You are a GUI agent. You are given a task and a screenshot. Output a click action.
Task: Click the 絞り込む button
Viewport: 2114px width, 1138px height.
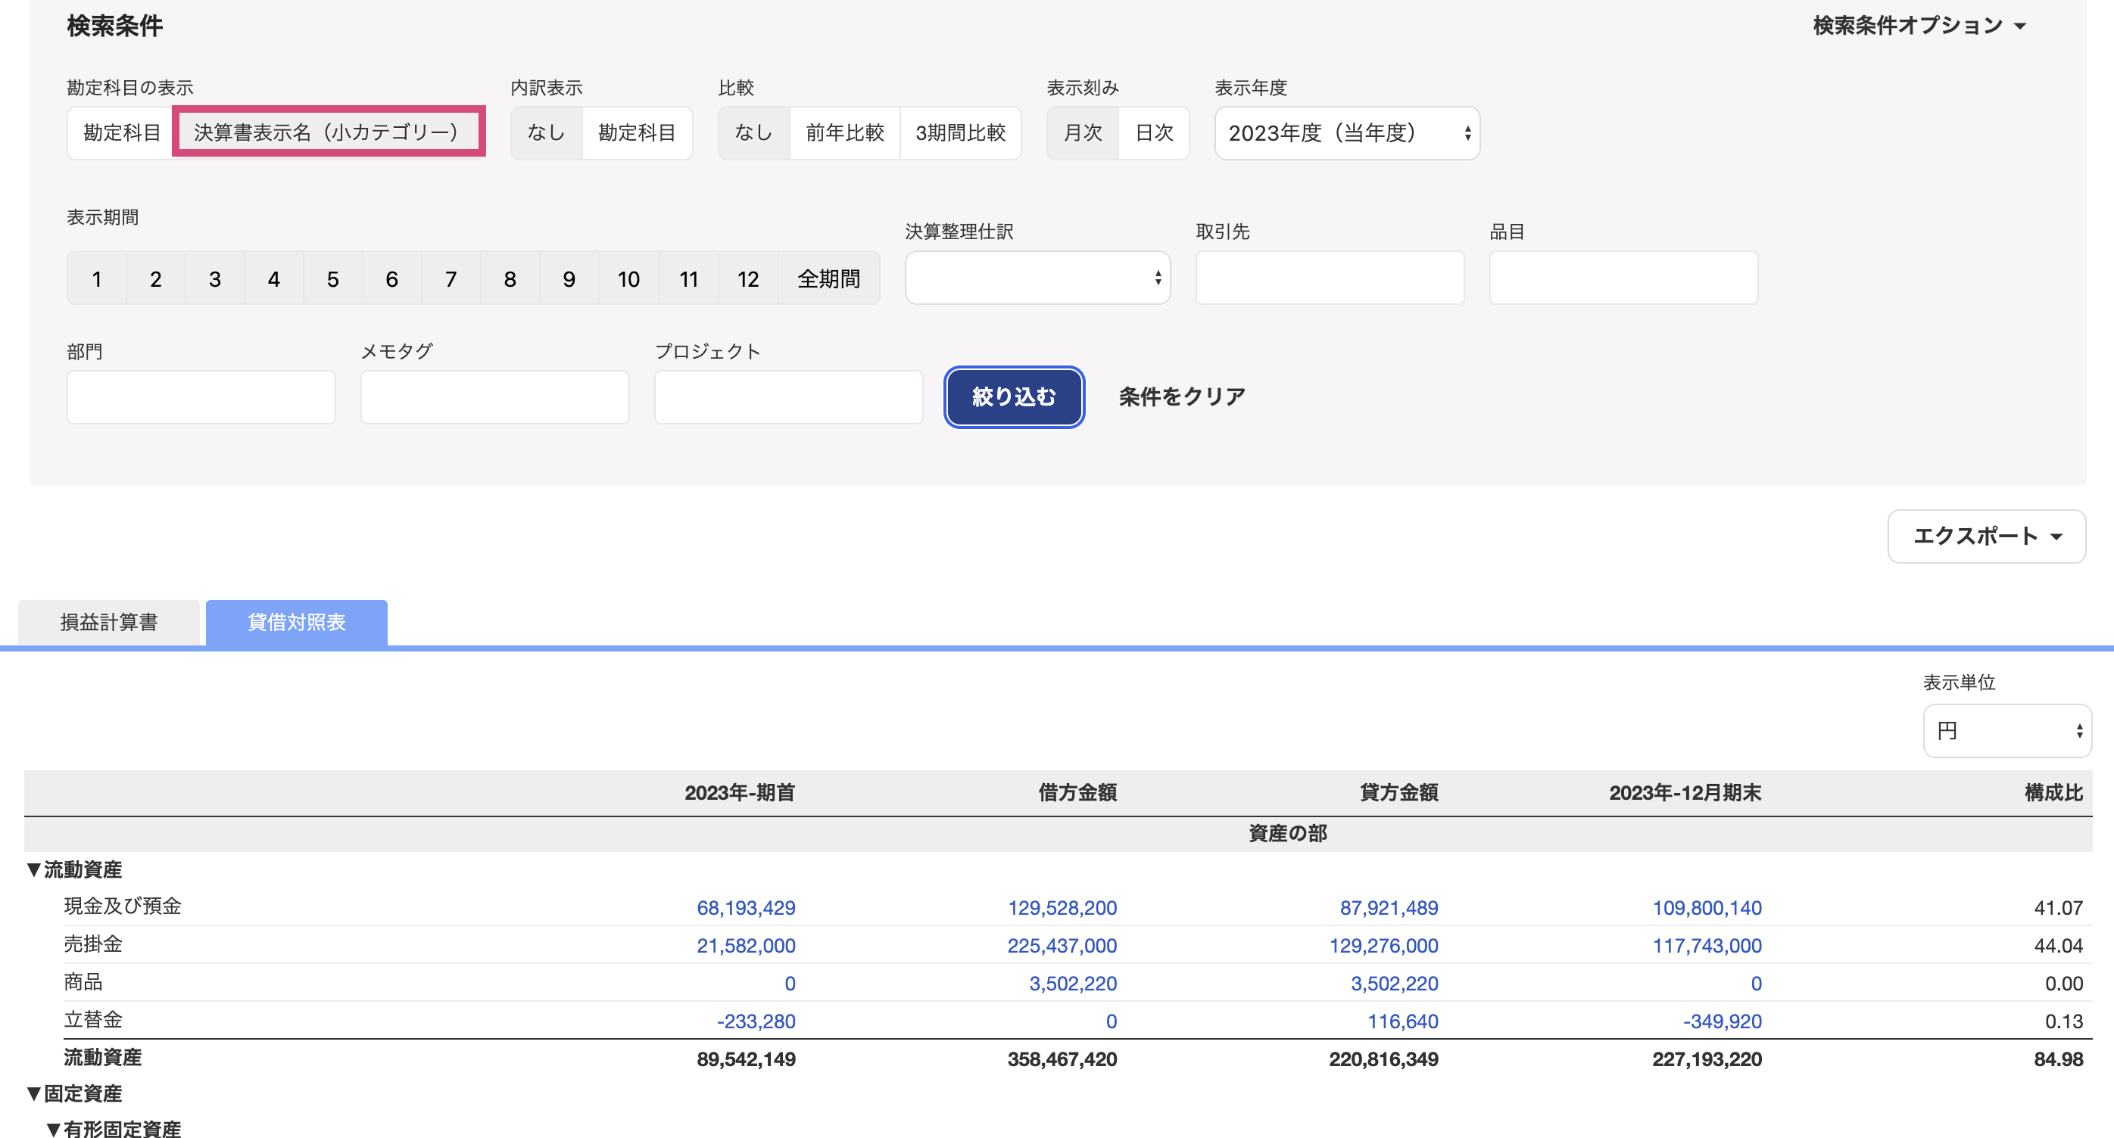click(x=1015, y=396)
